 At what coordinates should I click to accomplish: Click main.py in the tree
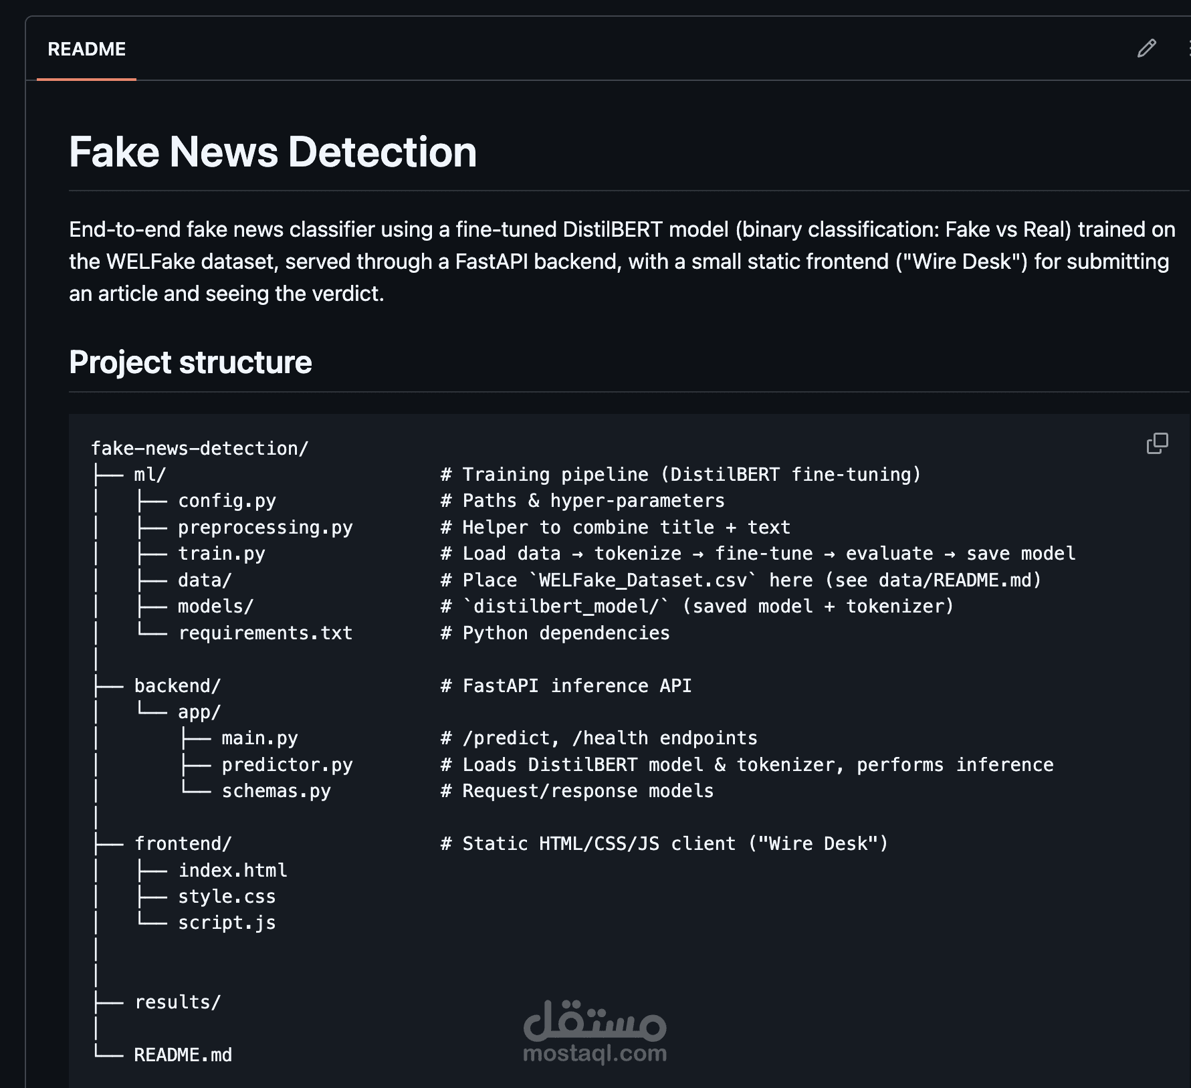pos(259,738)
